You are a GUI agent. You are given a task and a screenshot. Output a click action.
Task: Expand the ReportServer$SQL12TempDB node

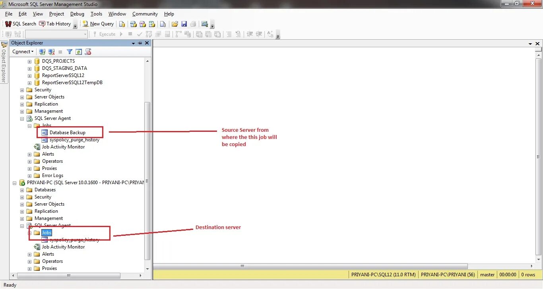29,83
